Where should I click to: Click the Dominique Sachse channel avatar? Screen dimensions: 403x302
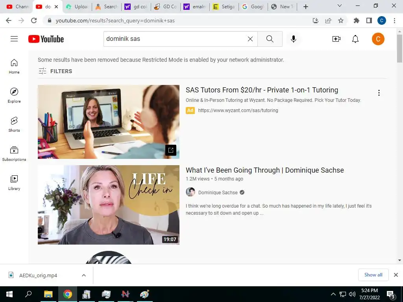[190, 192]
